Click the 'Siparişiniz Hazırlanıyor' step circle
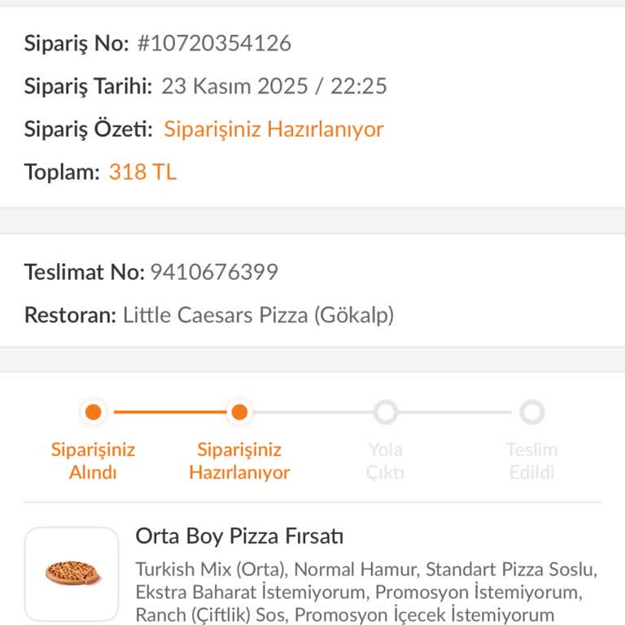This screenshot has width=625, height=625. tap(239, 413)
